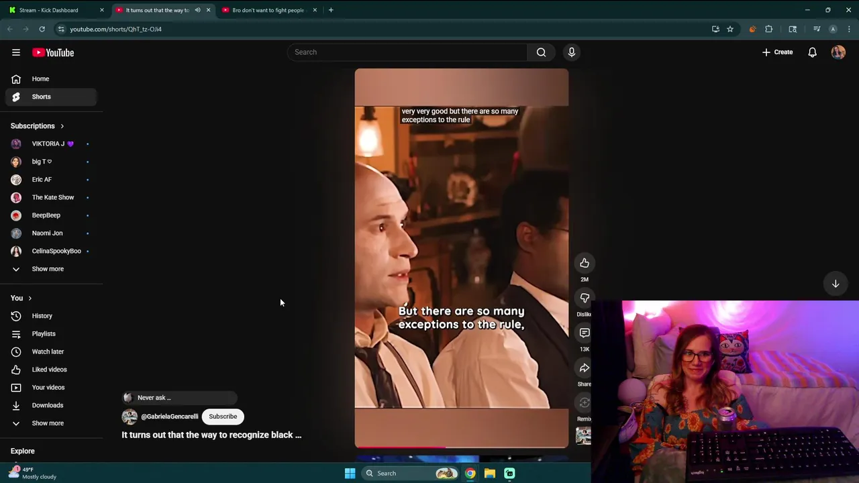This screenshot has height=483, width=859.
Task: Open File Explorer from the taskbar
Action: point(490,474)
